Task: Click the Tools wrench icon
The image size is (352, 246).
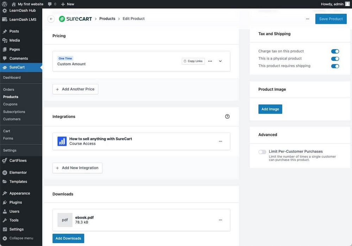Action: click(5, 220)
